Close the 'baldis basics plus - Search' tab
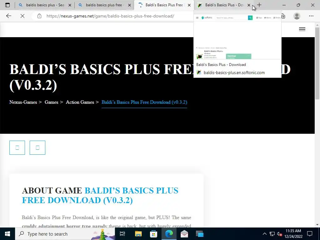This screenshot has width=320, height=240. (x=70, y=5)
